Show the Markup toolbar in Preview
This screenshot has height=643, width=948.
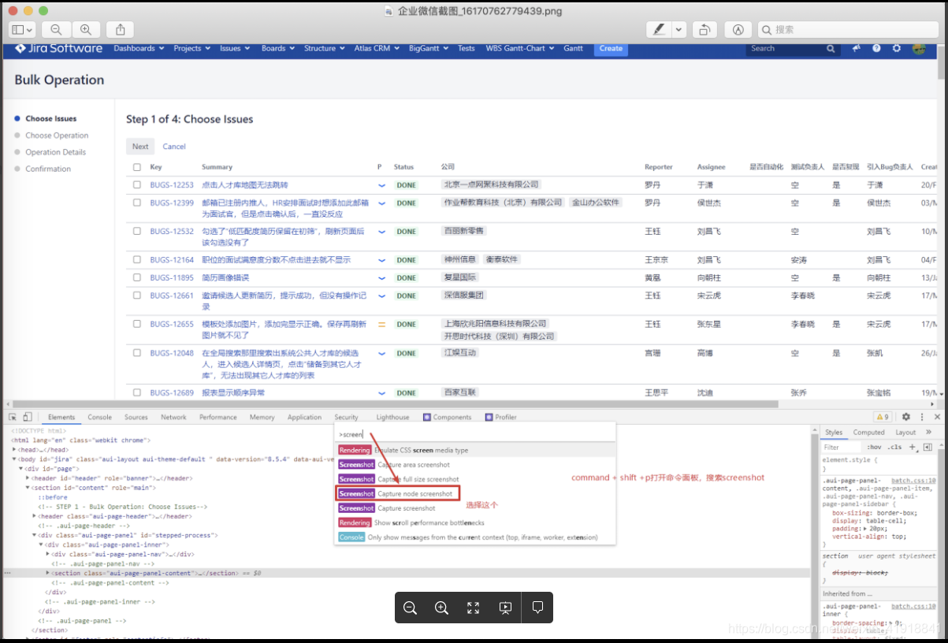click(x=738, y=29)
